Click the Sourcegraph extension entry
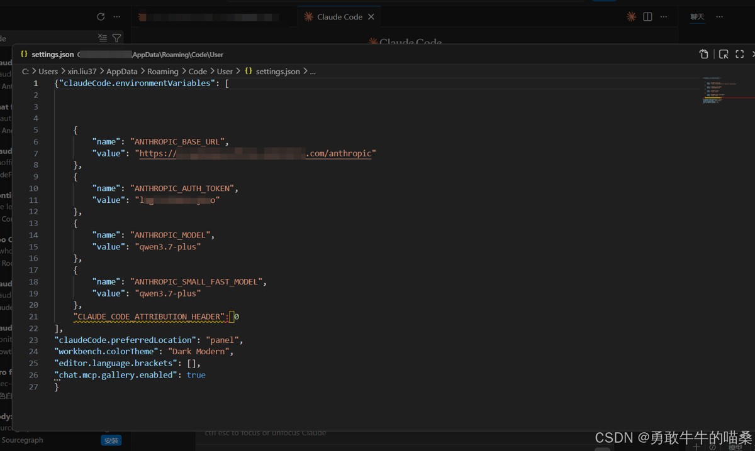755x451 pixels. pyautogui.click(x=22, y=440)
